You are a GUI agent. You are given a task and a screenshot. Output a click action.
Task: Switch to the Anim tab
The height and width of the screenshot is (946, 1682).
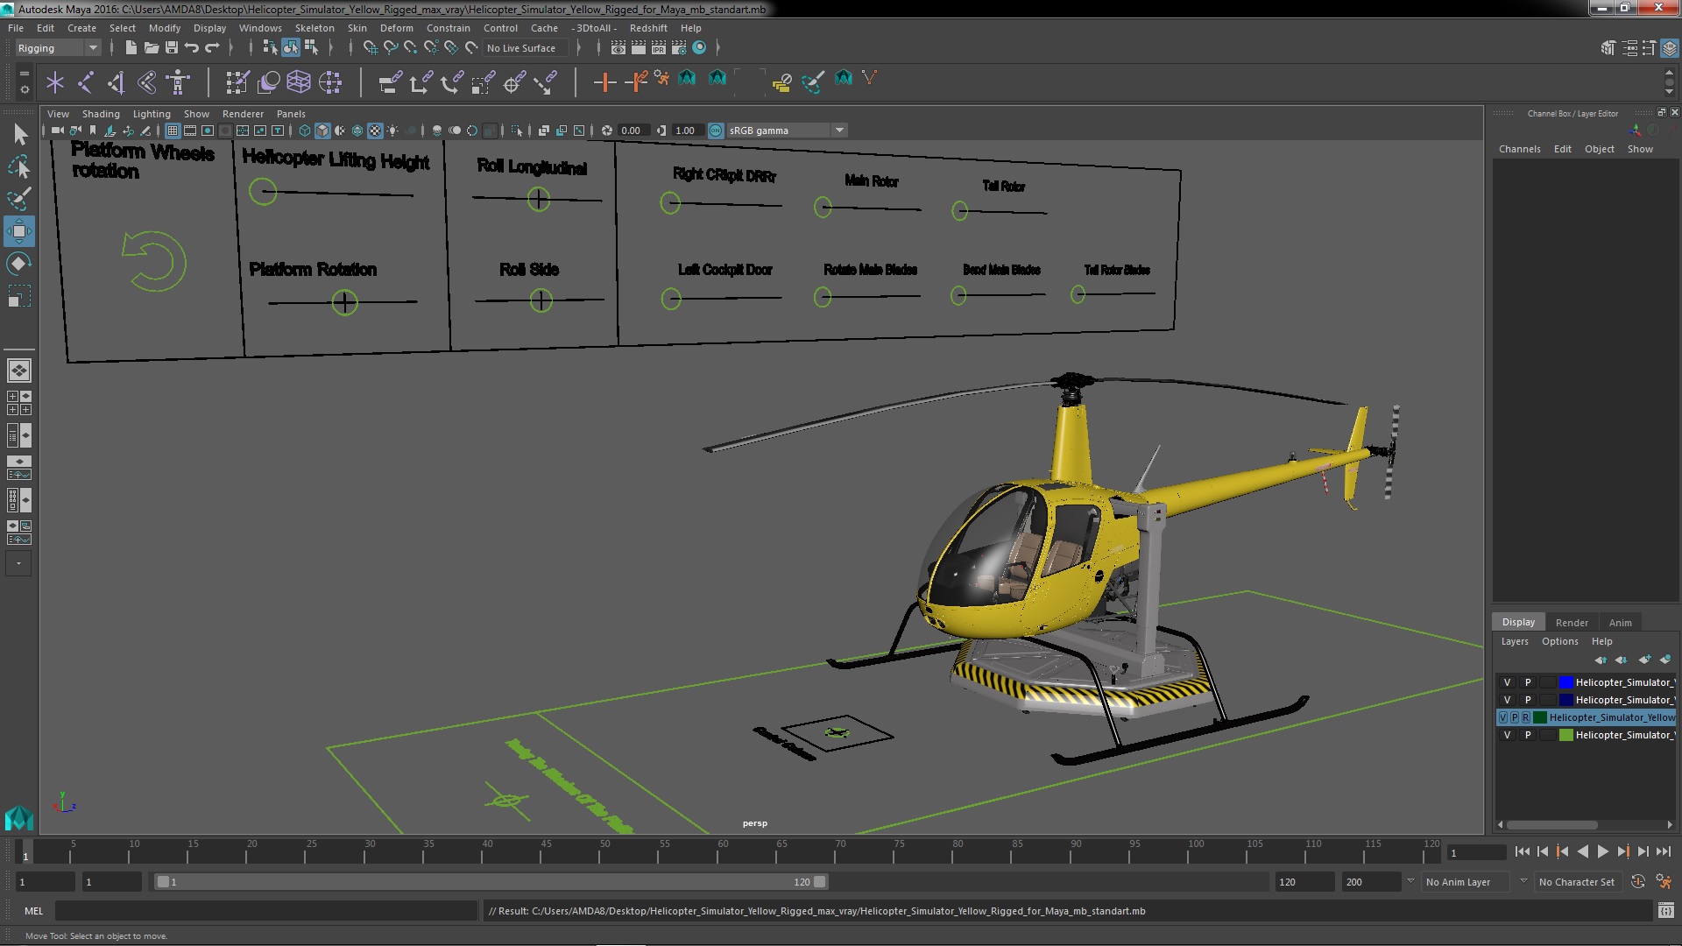point(1620,623)
